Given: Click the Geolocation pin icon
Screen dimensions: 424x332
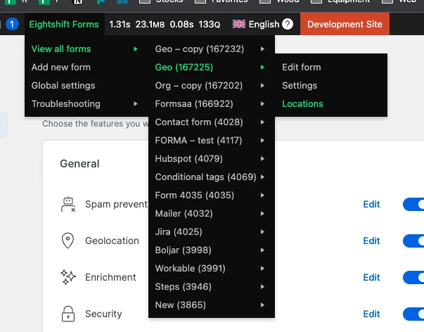Looking at the screenshot, I should pos(68,241).
